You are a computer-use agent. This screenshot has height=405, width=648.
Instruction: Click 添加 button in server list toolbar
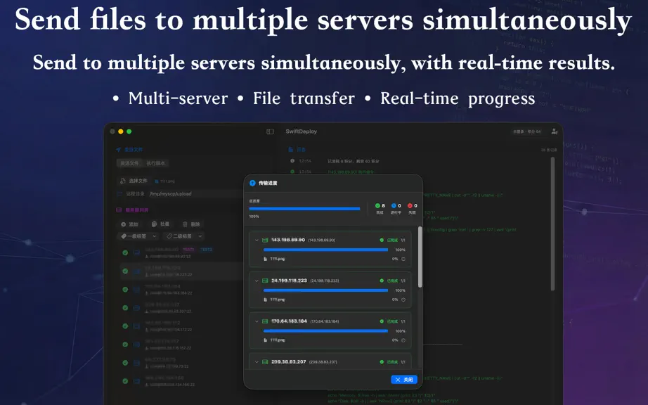[x=130, y=224]
